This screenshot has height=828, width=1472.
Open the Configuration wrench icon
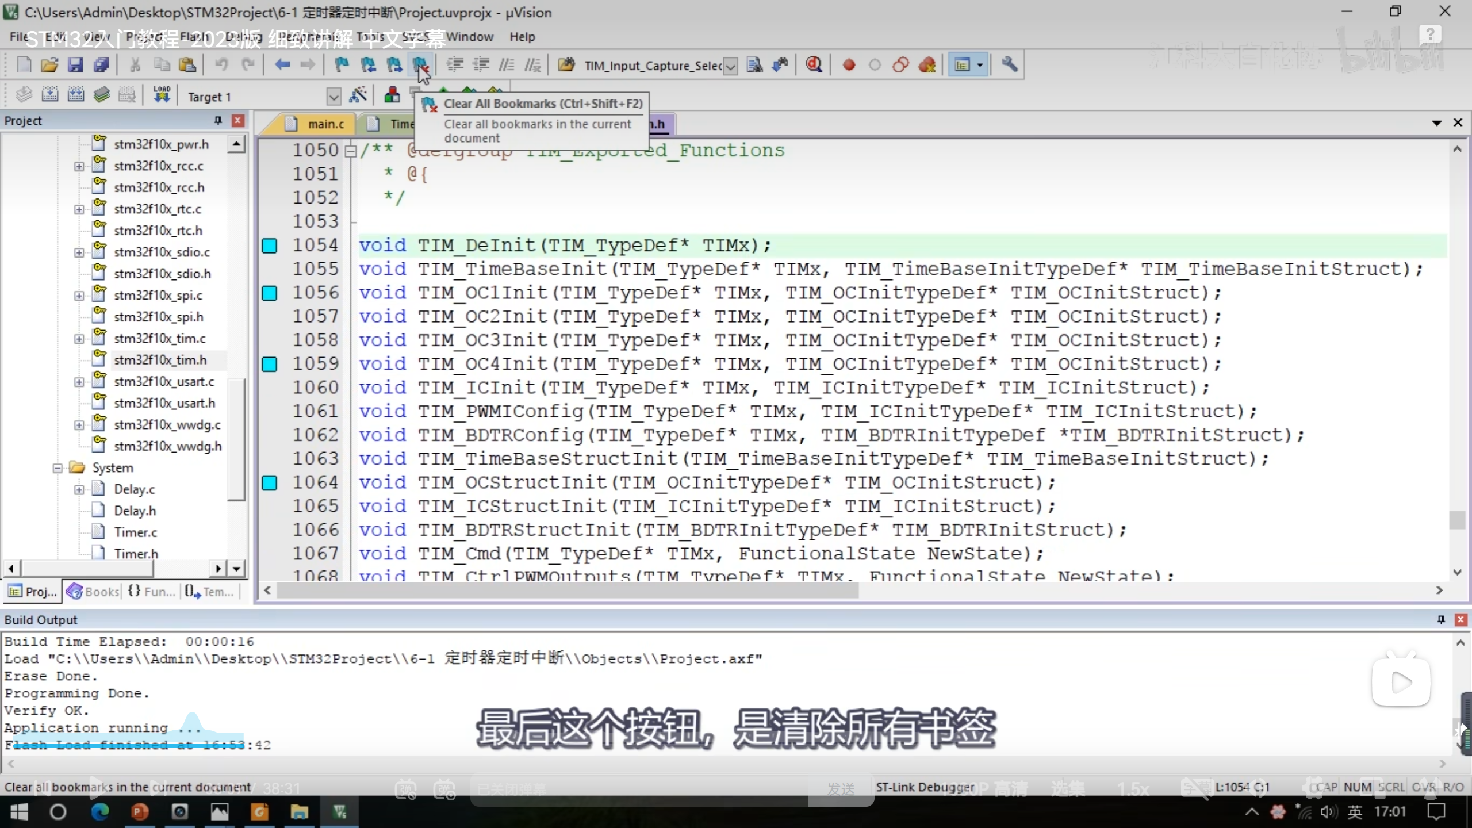1009,64
